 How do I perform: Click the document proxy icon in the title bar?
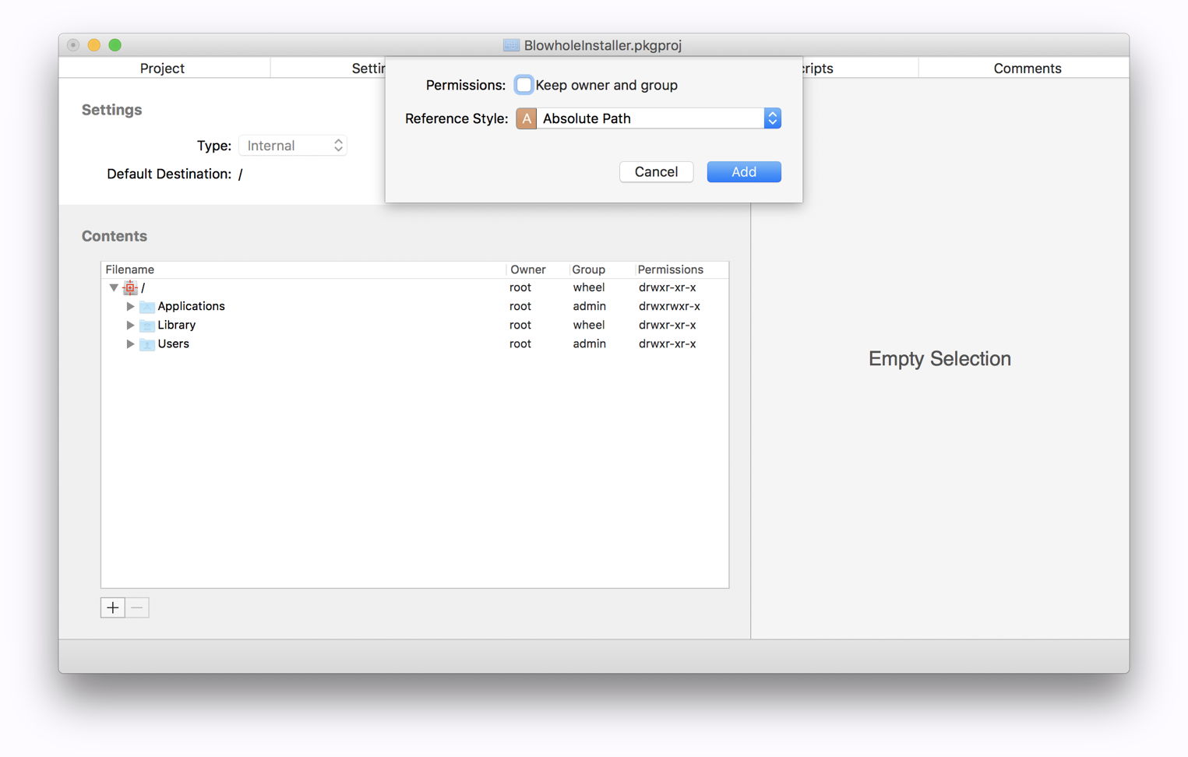coord(511,45)
